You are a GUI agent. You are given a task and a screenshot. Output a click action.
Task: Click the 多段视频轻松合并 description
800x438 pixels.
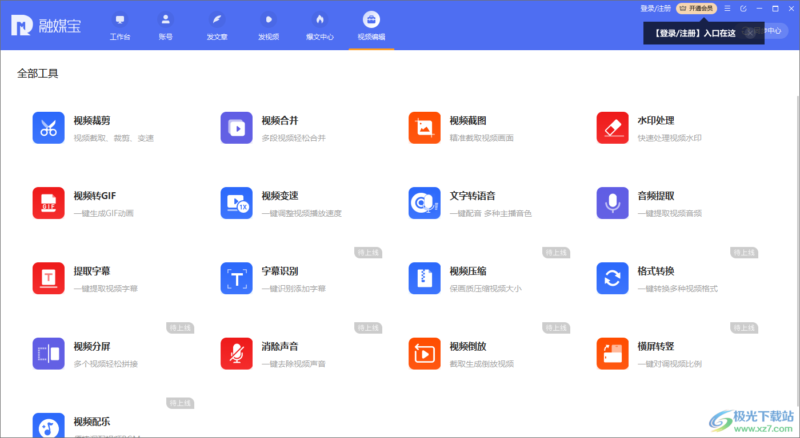[294, 138]
